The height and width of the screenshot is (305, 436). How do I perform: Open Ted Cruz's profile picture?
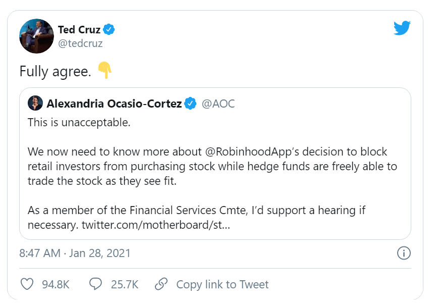[36, 36]
